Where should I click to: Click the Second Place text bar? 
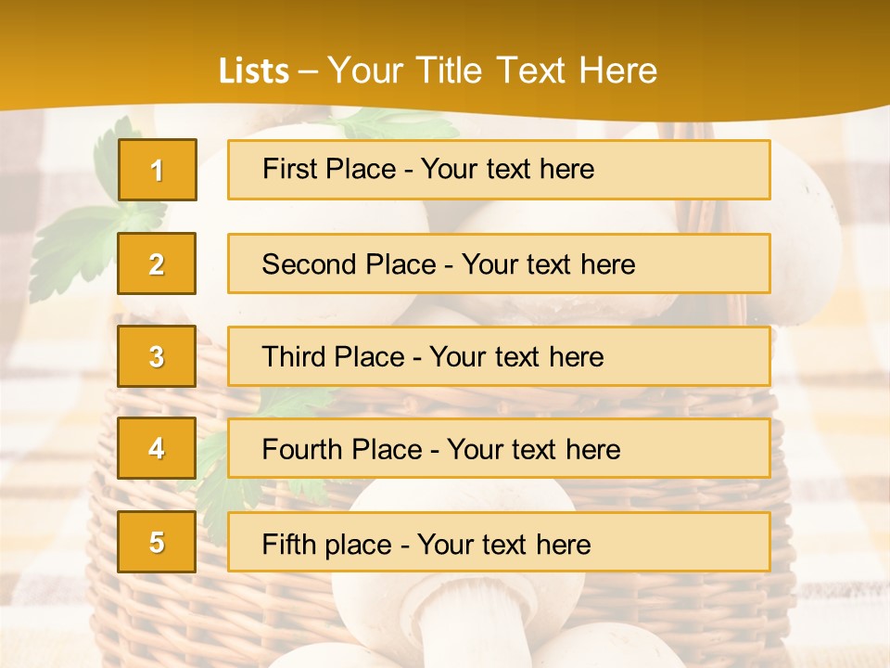499,263
